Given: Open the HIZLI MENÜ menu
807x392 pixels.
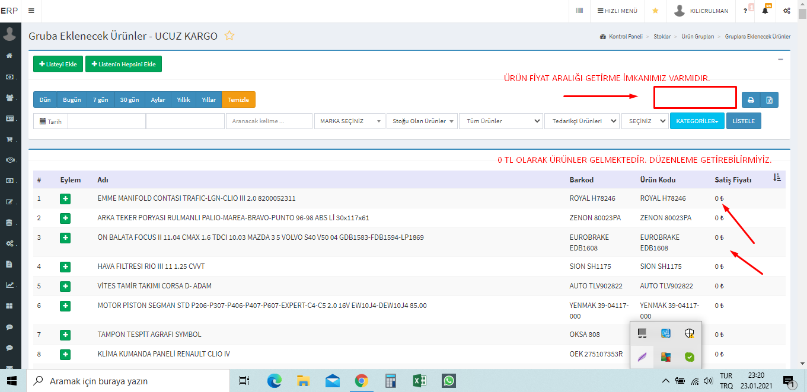Looking at the screenshot, I should (x=617, y=11).
